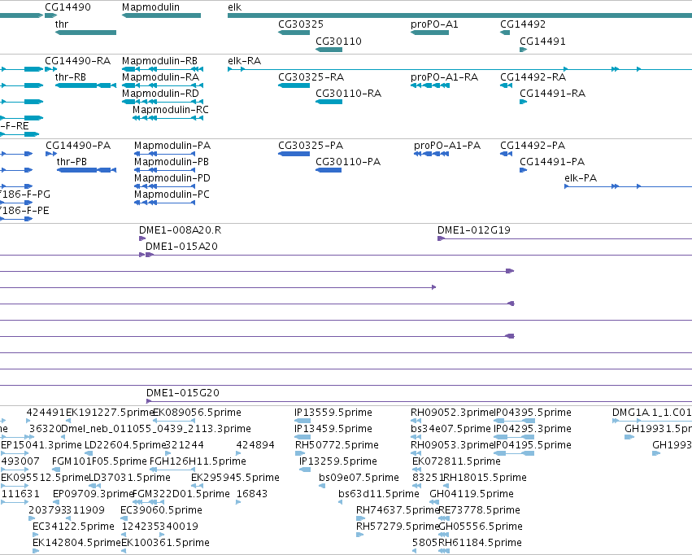
Task: Select EST bs09e07.5prime
Action: 359,478
